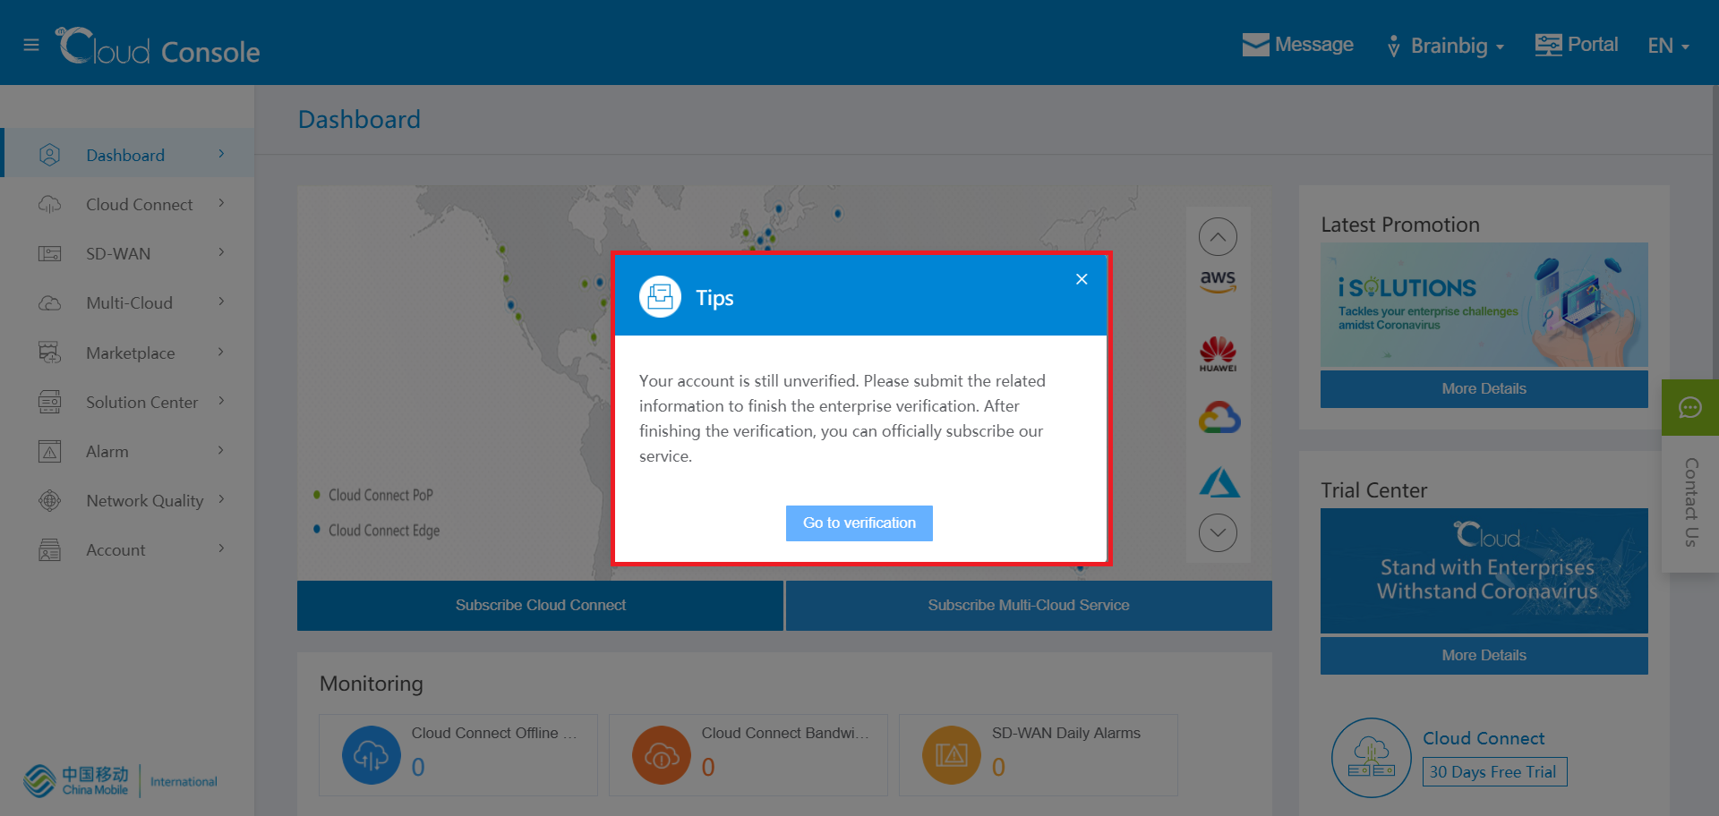Expand the Brainbig account dropdown
The image size is (1719, 816).
(1446, 46)
